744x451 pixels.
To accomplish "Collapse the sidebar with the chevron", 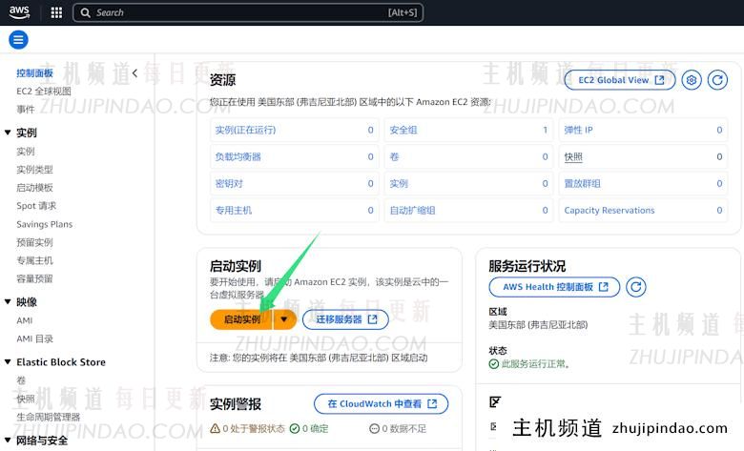I will (134, 73).
